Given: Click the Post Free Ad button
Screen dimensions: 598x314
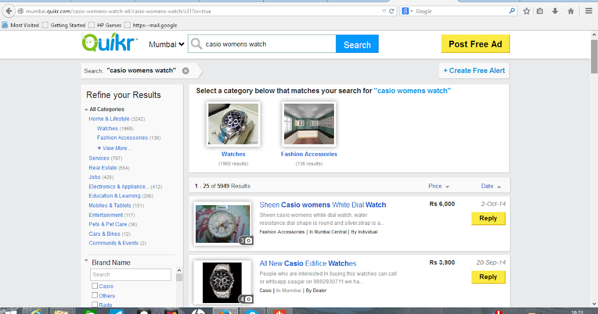Looking at the screenshot, I should tap(475, 43).
